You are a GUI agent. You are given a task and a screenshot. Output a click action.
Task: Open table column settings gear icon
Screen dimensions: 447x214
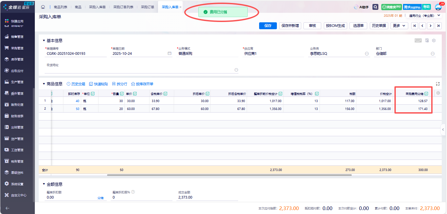[438, 93]
